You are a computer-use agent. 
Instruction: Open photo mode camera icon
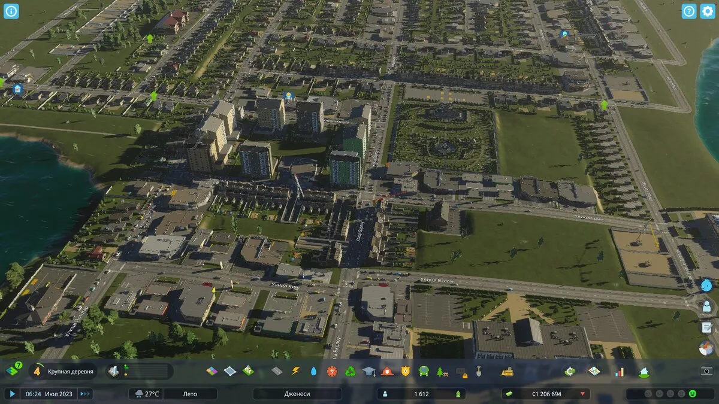pos(707,371)
